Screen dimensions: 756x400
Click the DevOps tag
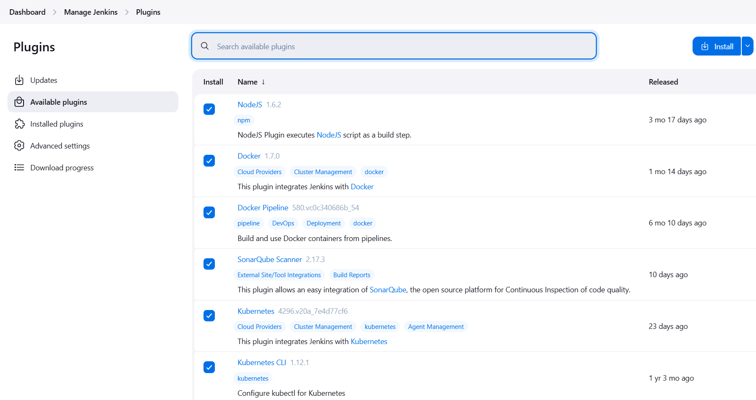[x=283, y=223]
